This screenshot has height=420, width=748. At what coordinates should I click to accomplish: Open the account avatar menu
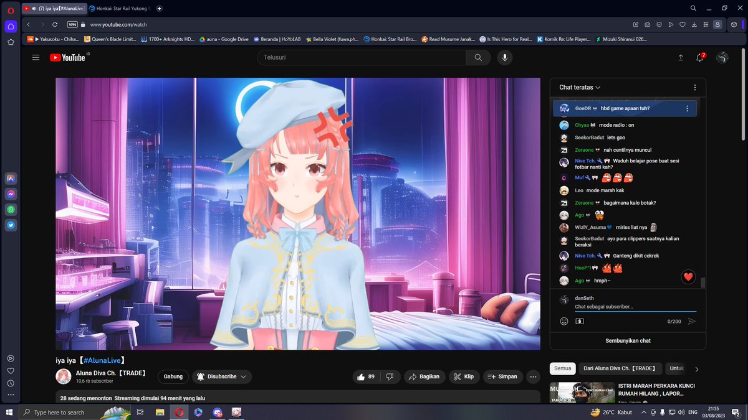[722, 57]
